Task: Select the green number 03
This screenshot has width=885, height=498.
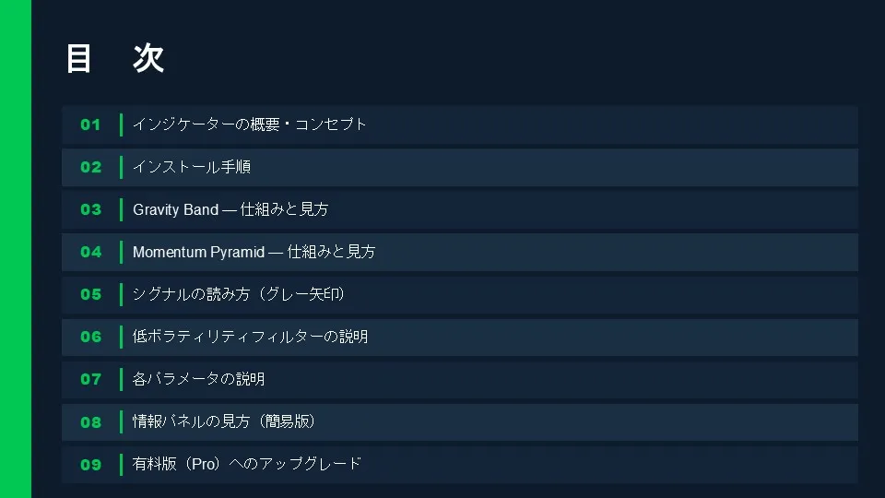Action: (90, 209)
